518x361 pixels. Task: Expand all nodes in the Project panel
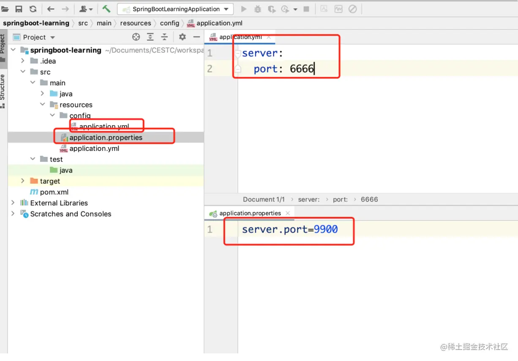tap(150, 37)
